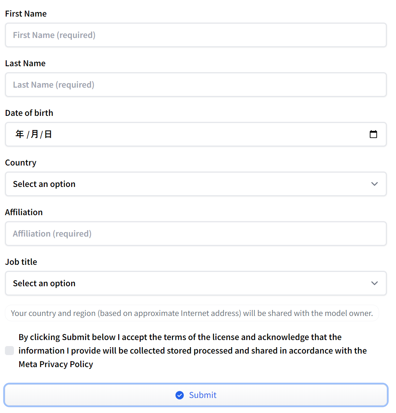Screen dimensions: 396x413
Task: Click the First Name input field
Action: tap(196, 35)
